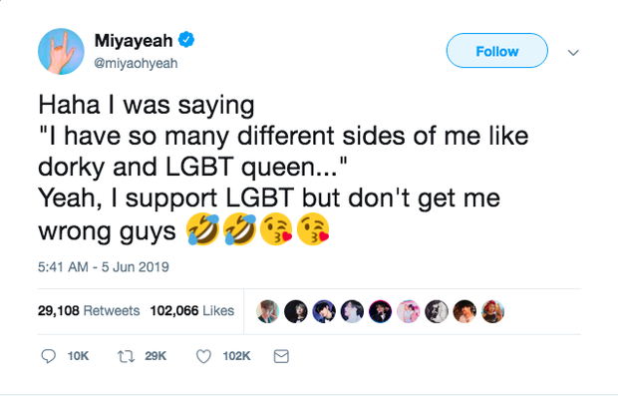Open the @miyaohyeah handle link
This screenshot has width=618, height=396.
136,63
